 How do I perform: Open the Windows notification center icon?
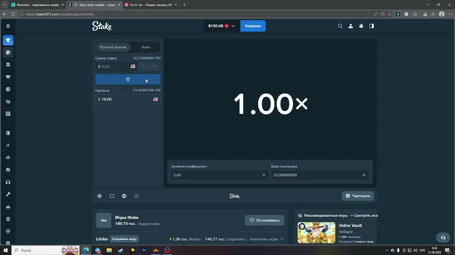tap(448, 250)
